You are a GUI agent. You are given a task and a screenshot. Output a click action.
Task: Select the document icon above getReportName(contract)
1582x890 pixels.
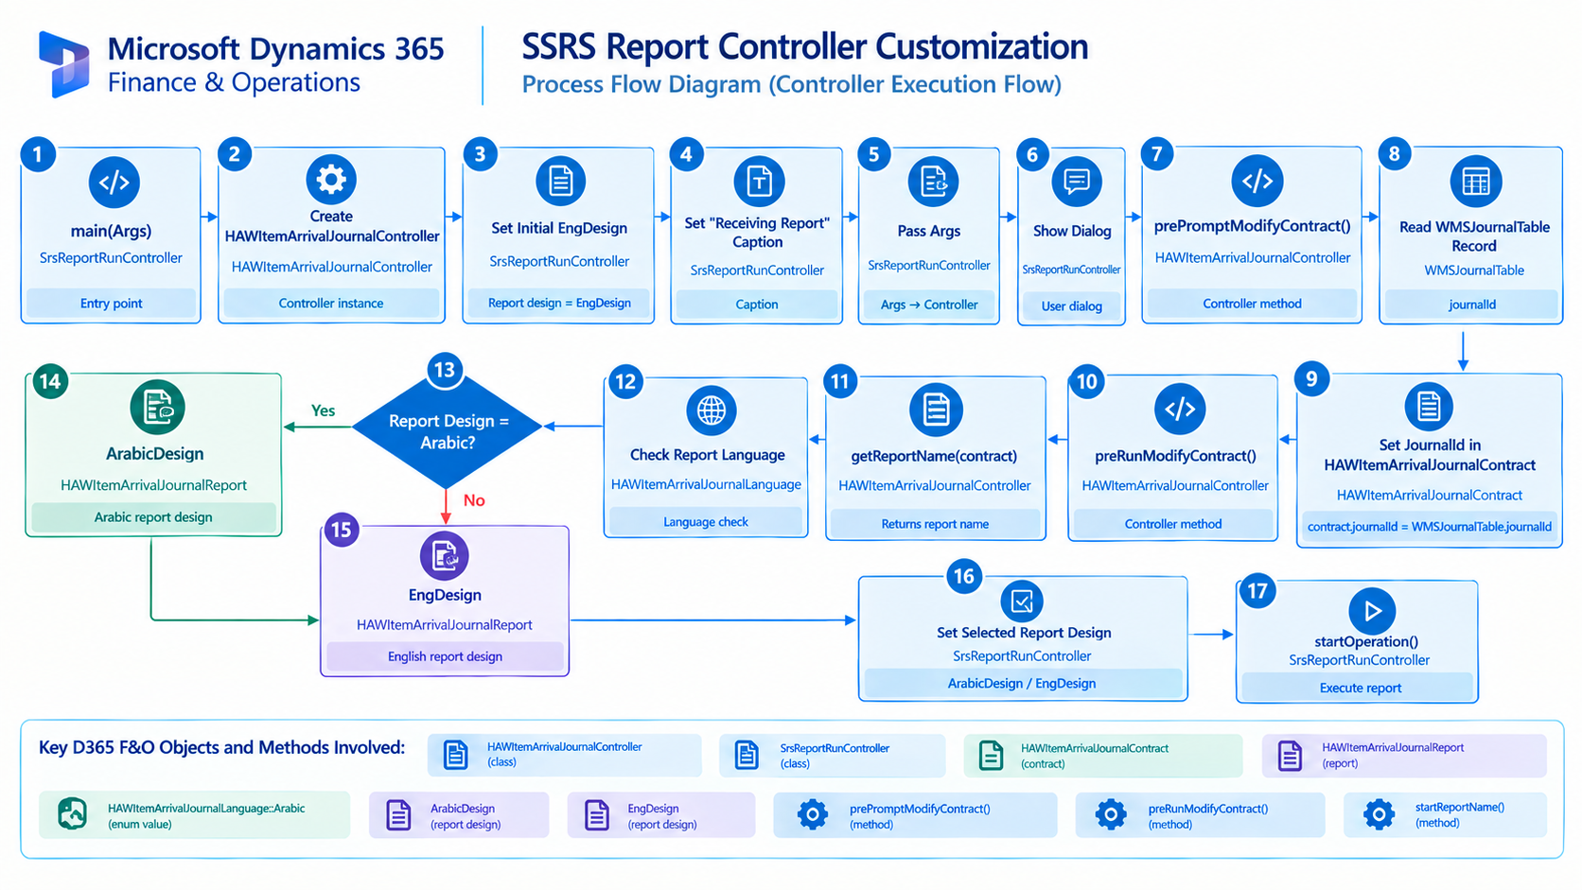[x=936, y=410]
